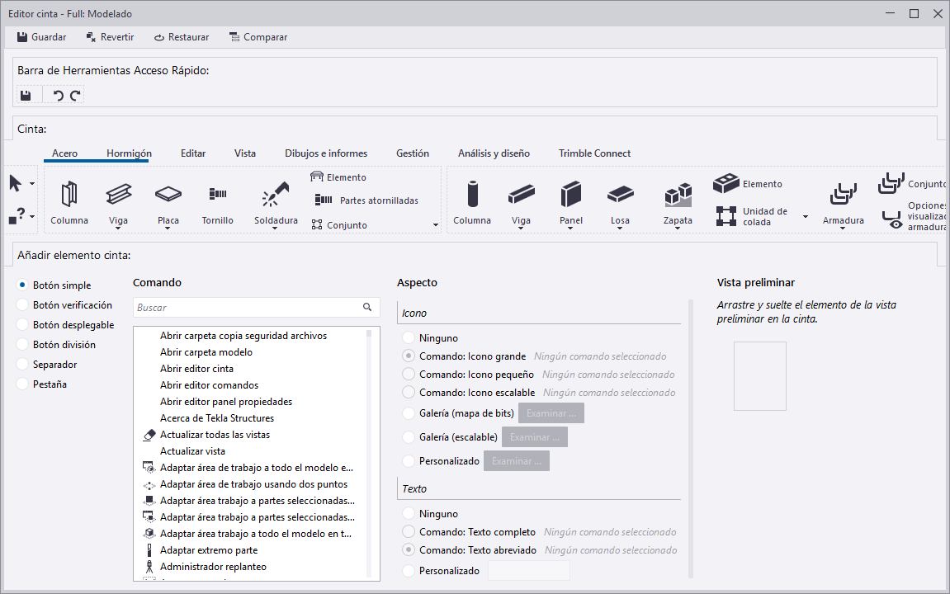Expand the Unidad de colada dropdown arrow
Screen dimensions: 950x594
click(x=805, y=217)
